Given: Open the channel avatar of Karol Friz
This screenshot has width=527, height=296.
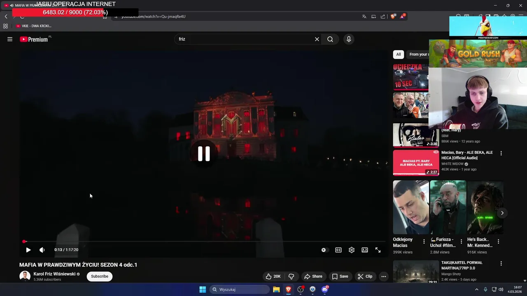Looking at the screenshot, I should pos(25,276).
